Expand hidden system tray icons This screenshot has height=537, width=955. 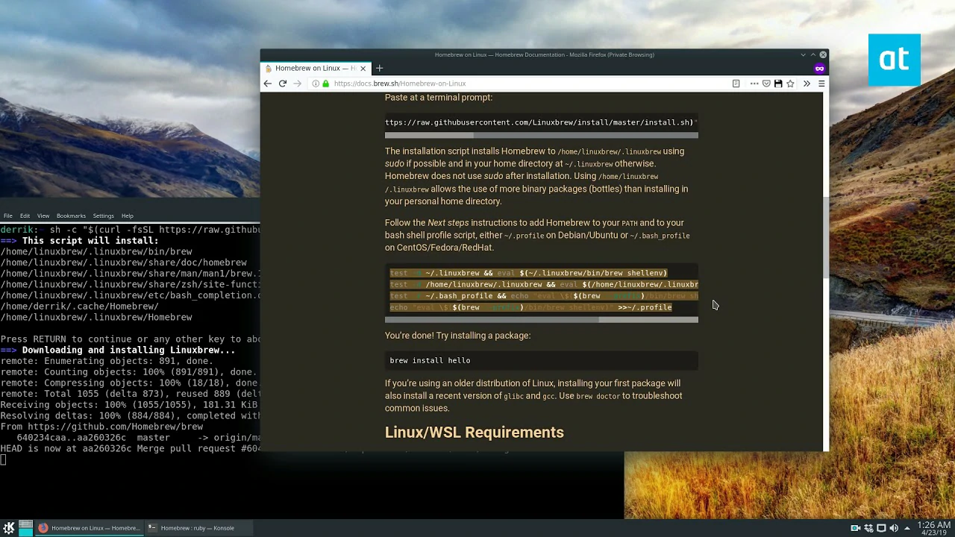point(907,528)
